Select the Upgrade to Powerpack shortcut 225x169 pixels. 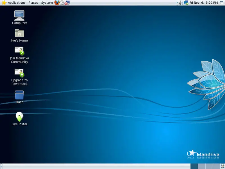(x=19, y=73)
